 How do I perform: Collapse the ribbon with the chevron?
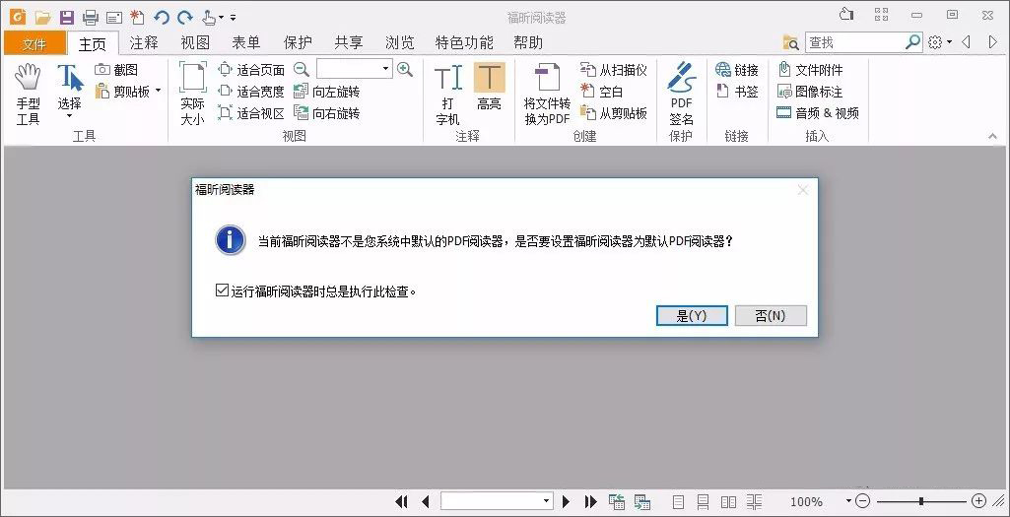[x=992, y=136]
